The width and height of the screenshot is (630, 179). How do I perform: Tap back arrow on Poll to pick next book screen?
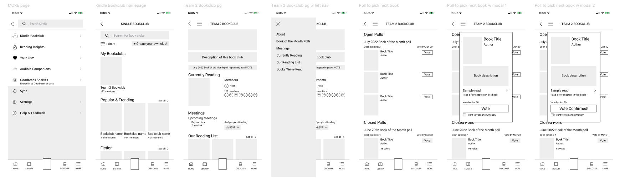pos(365,24)
